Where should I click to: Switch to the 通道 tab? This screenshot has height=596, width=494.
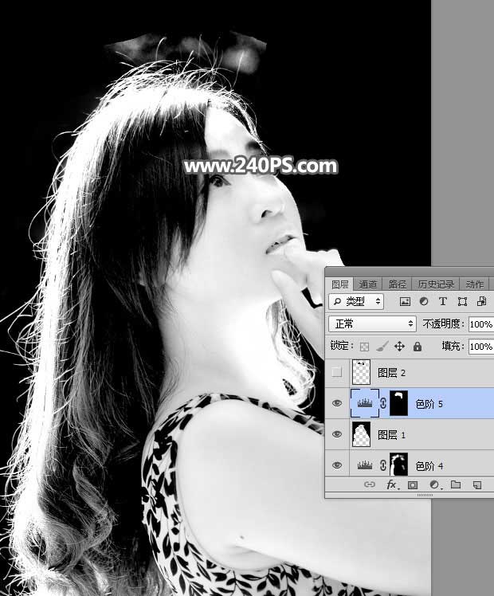point(367,284)
